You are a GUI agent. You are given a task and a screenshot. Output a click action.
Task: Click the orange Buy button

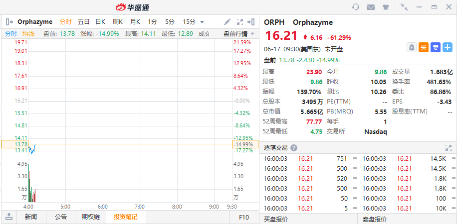tap(424, 47)
